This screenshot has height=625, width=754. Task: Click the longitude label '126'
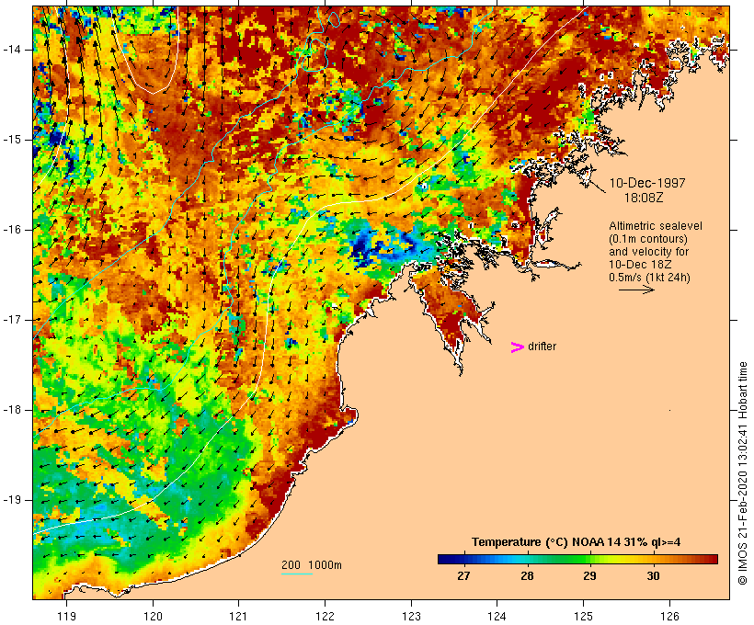pos(669,616)
